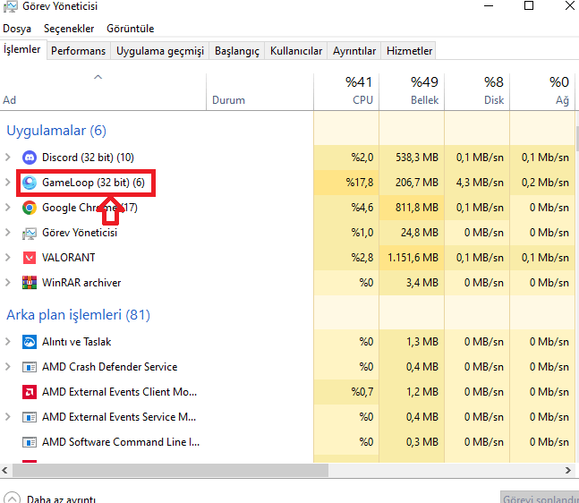Select the İşlemler tab
Viewport: 579px width, 503px height.
coord(22,49)
